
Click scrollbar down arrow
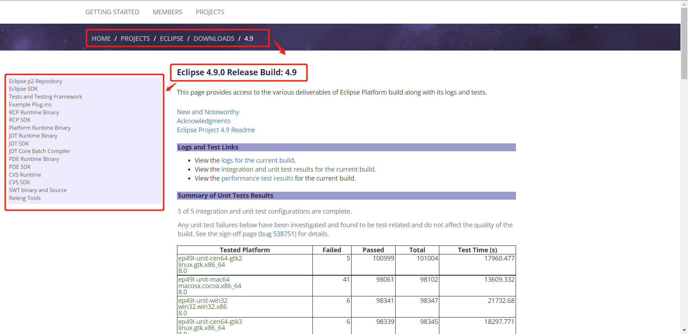[684, 330]
